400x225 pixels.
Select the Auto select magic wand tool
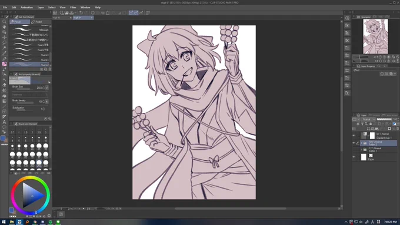tap(4, 48)
